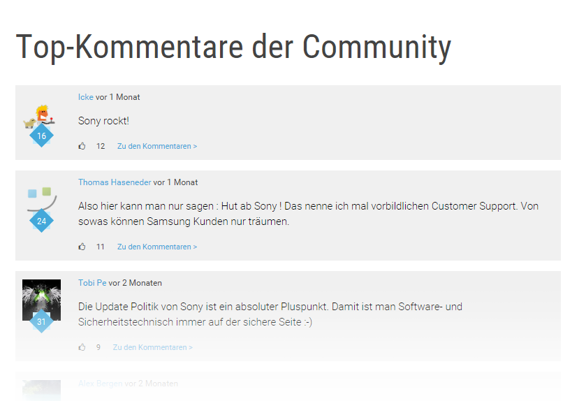Like Icke's comment with thumbs-up icon
Viewport: 586px width, 401px height.
pyautogui.click(x=82, y=146)
